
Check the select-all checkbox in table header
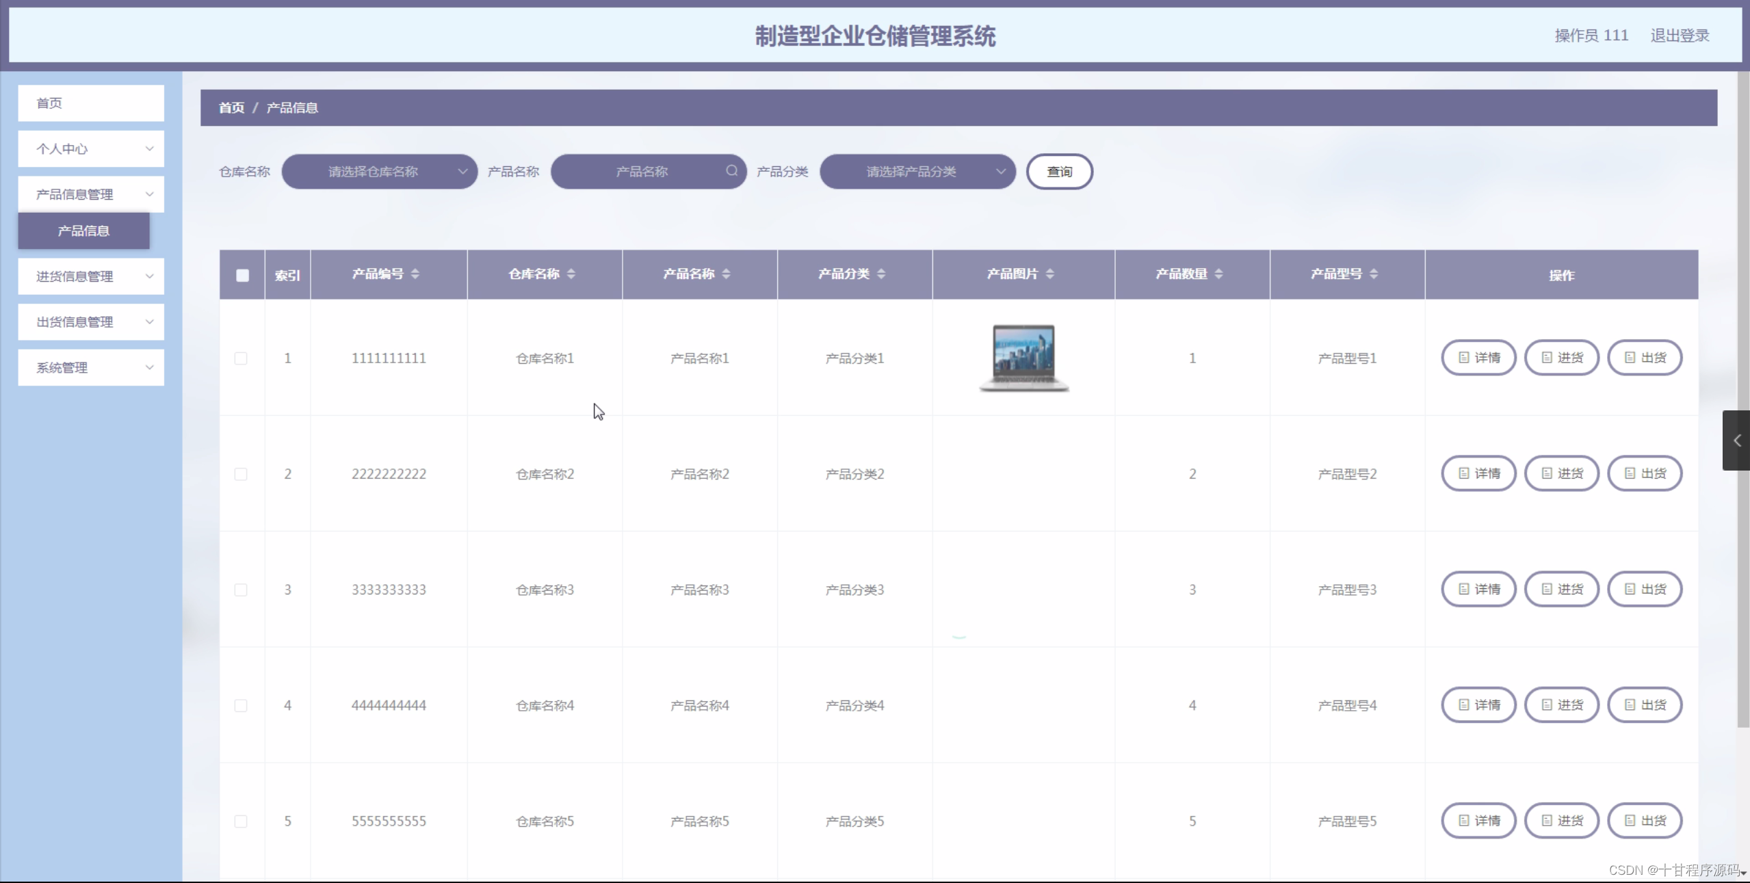[x=242, y=275]
